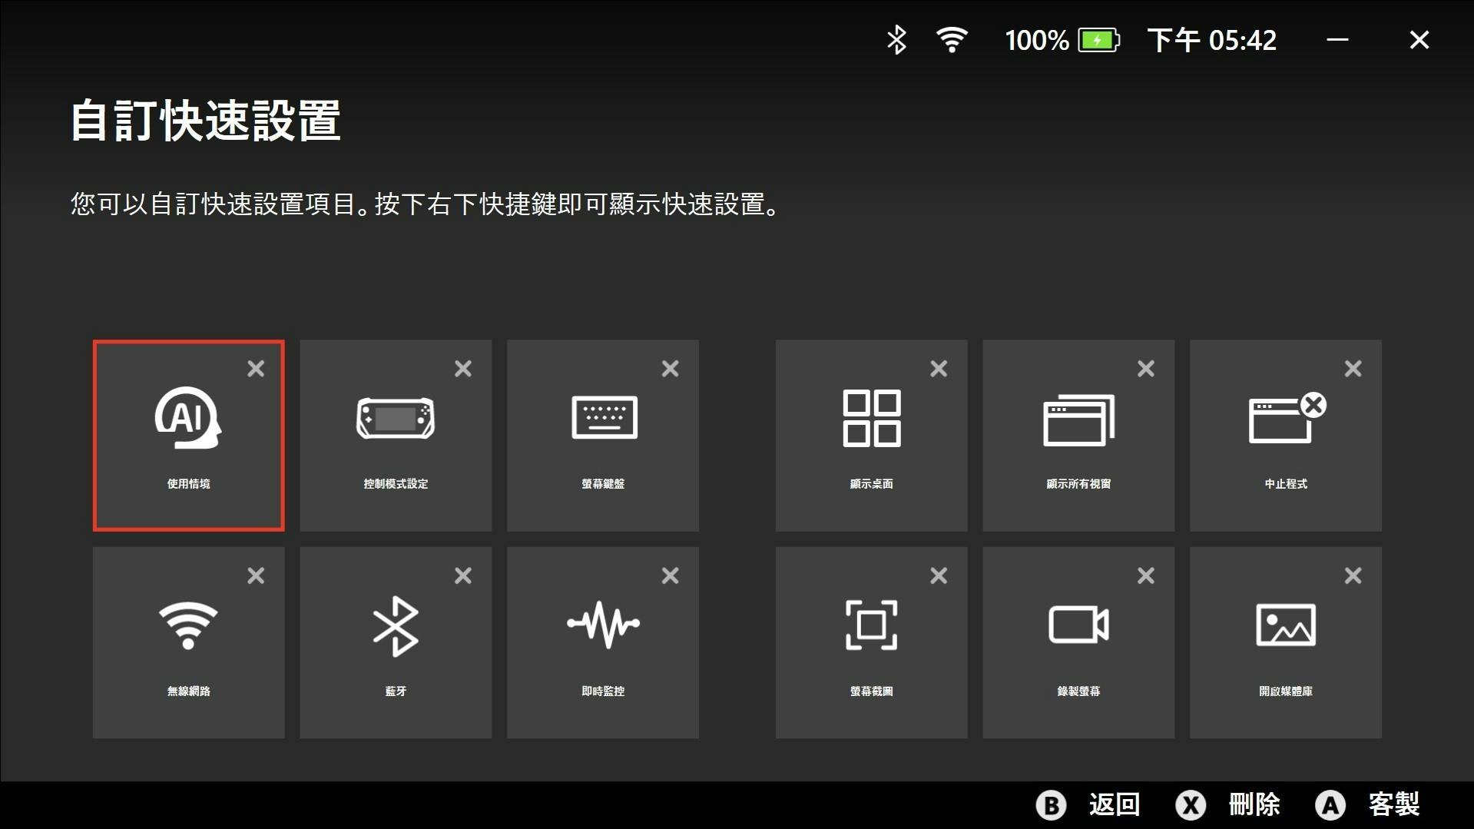Viewport: 1474px width, 829px height.
Task: Choose the 顯示所有視窗 stacked windows icon
Action: click(1078, 419)
